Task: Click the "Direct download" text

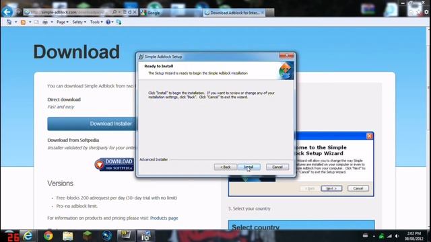Action: pyautogui.click(x=64, y=99)
